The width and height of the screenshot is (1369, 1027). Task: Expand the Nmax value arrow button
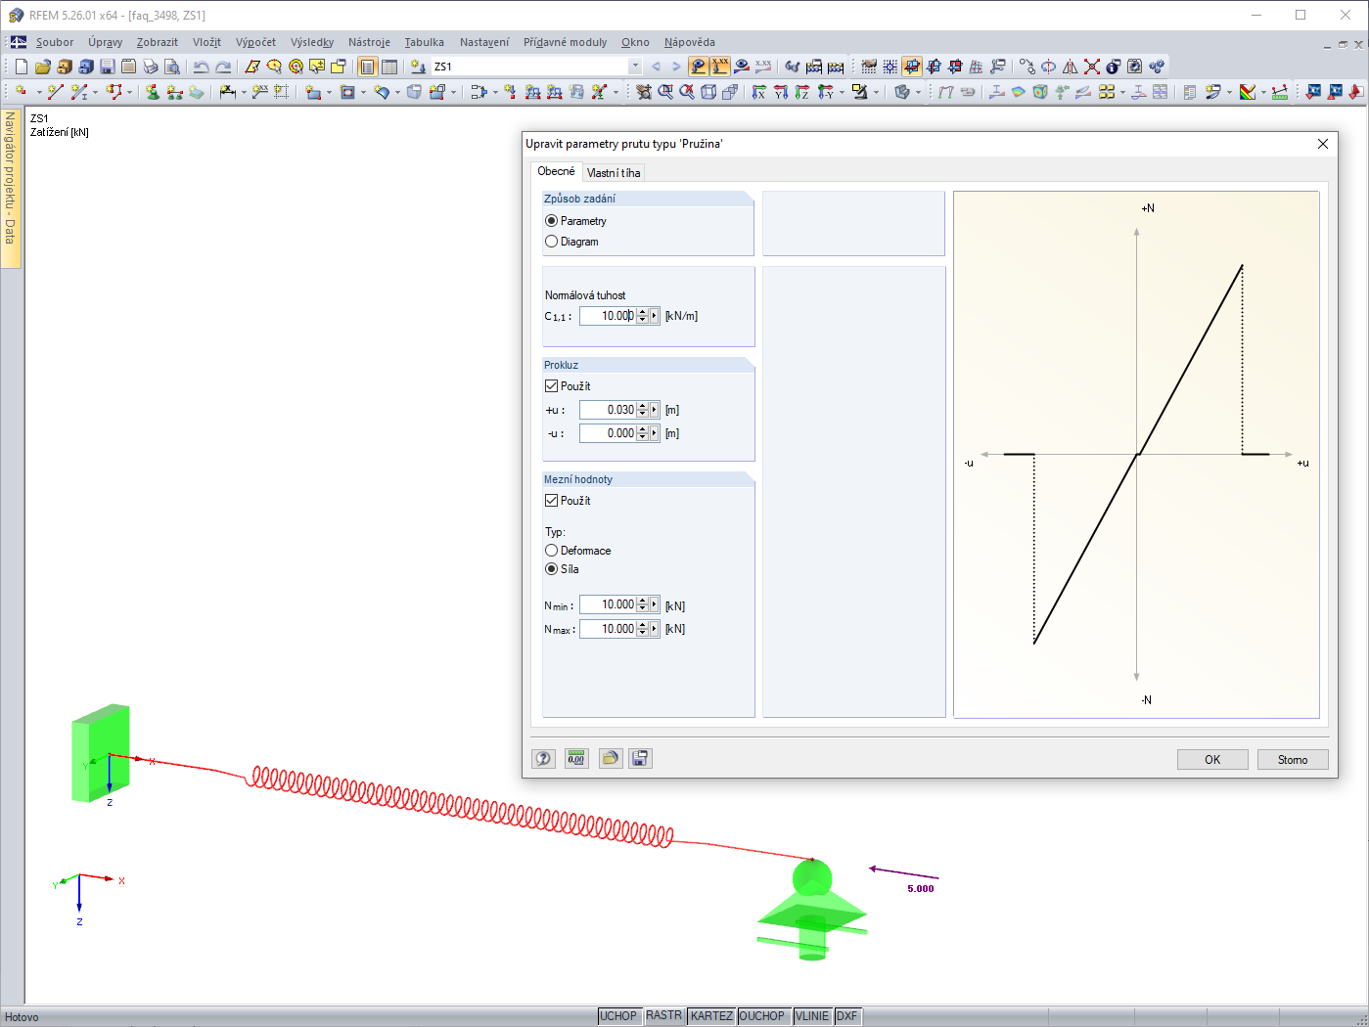[655, 629]
